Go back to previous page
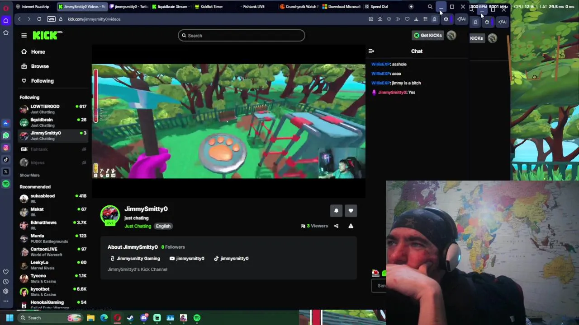The image size is (579, 325). pos(19,19)
